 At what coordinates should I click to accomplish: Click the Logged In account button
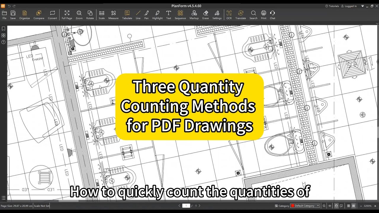pyautogui.click(x=349, y=6)
